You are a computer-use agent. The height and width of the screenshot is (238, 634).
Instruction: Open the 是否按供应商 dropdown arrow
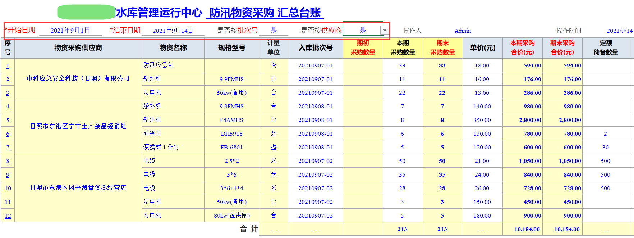385,31
